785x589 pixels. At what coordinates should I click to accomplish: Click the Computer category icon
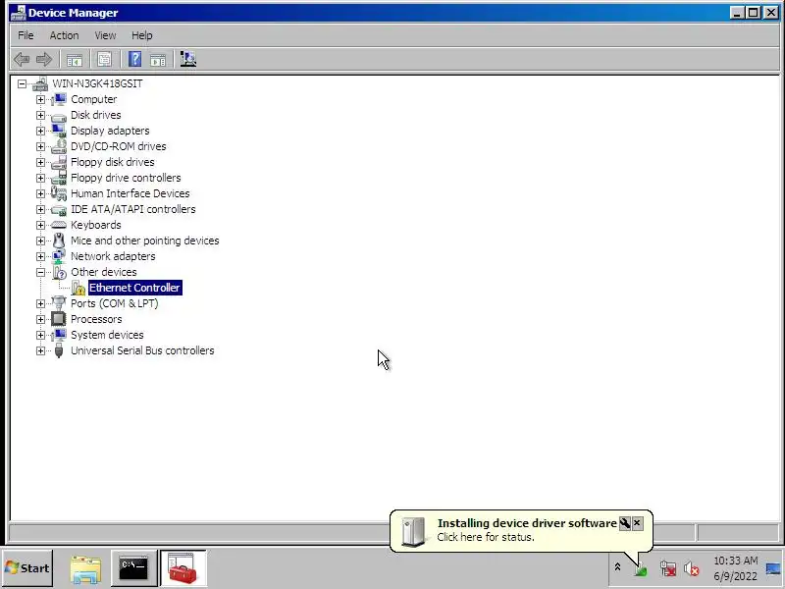59,99
